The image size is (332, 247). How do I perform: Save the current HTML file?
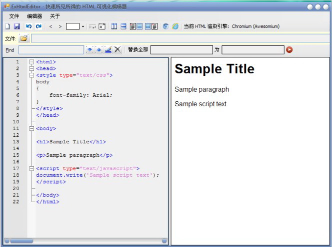pos(16,26)
